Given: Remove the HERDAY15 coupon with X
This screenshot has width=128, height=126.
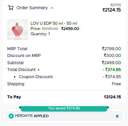Looking at the screenshot, I should point(117,116).
